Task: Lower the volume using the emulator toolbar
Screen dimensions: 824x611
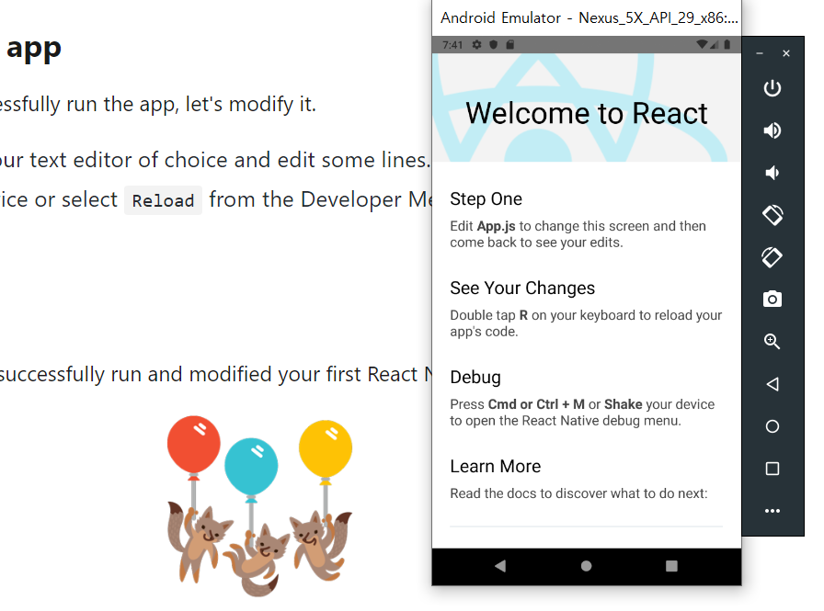Action: pyautogui.click(x=772, y=172)
